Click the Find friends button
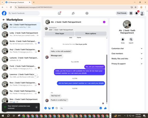The image size is (148, 118). [x=122, y=13]
